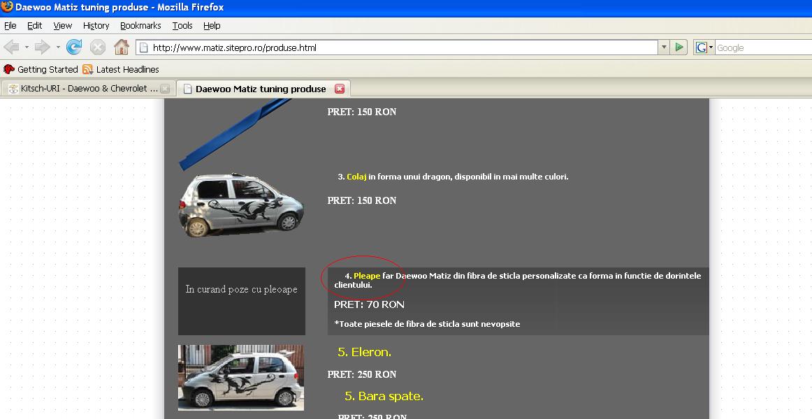Click the '5. Bara spate.' heading

pos(384,396)
